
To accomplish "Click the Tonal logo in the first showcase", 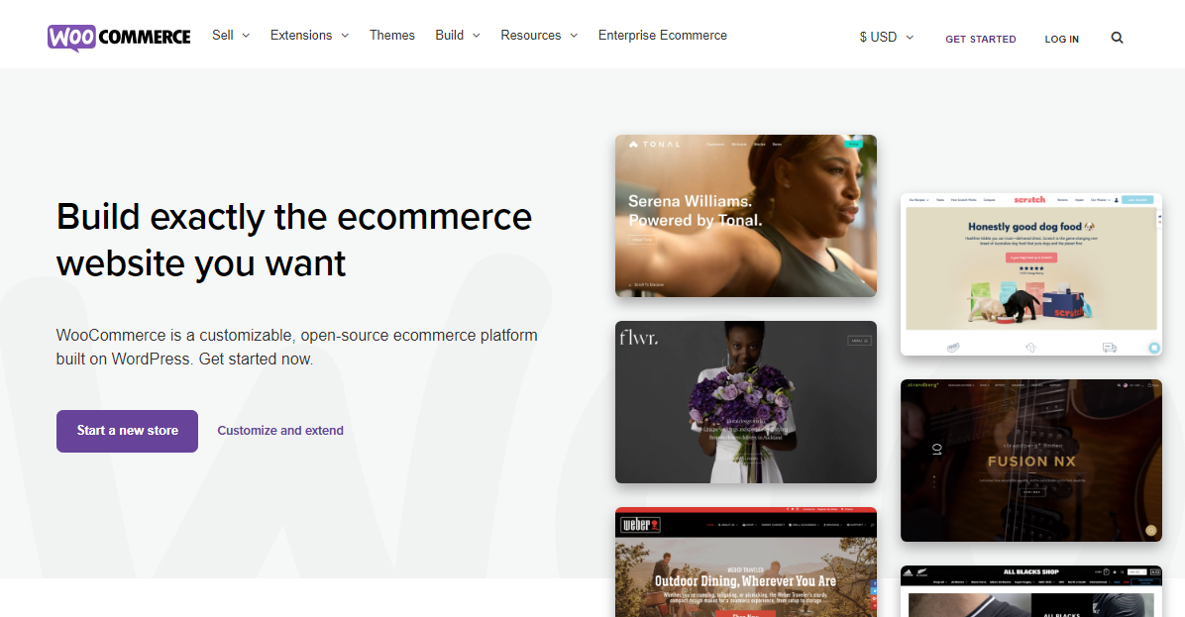I will click(655, 144).
